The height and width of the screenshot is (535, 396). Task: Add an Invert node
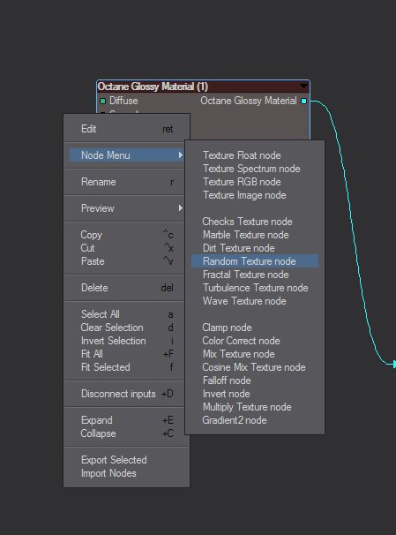tap(255, 394)
